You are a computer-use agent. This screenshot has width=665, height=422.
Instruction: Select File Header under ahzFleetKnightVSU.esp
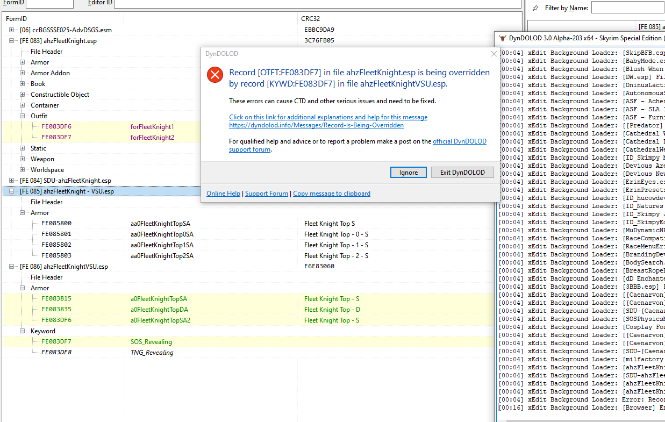click(46, 277)
